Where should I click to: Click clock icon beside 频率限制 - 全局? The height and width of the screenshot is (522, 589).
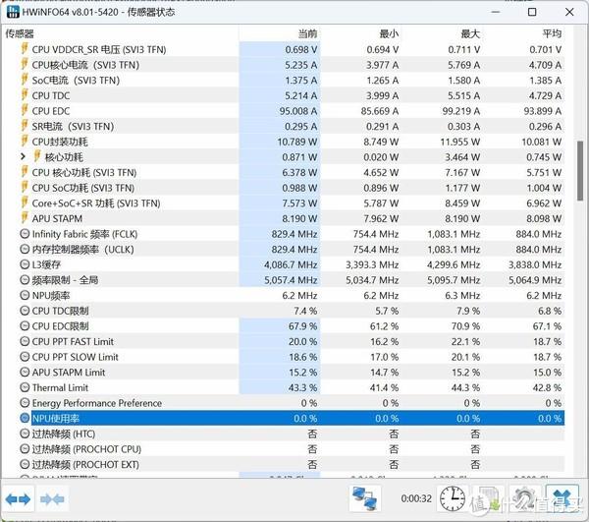(x=25, y=280)
